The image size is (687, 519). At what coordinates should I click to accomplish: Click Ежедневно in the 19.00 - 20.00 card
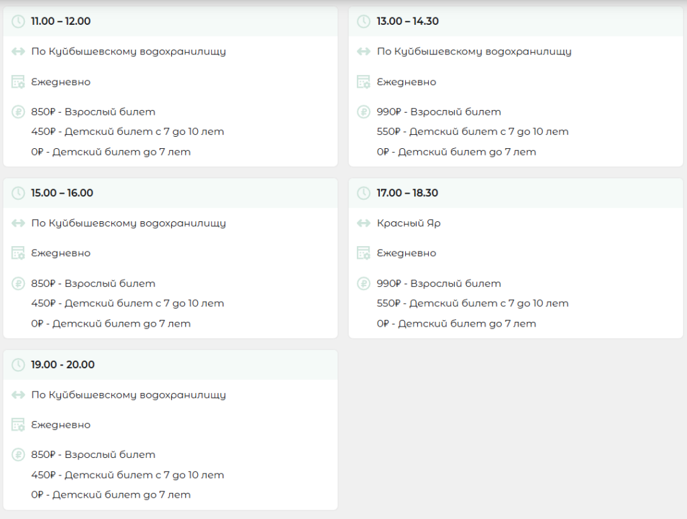60,425
